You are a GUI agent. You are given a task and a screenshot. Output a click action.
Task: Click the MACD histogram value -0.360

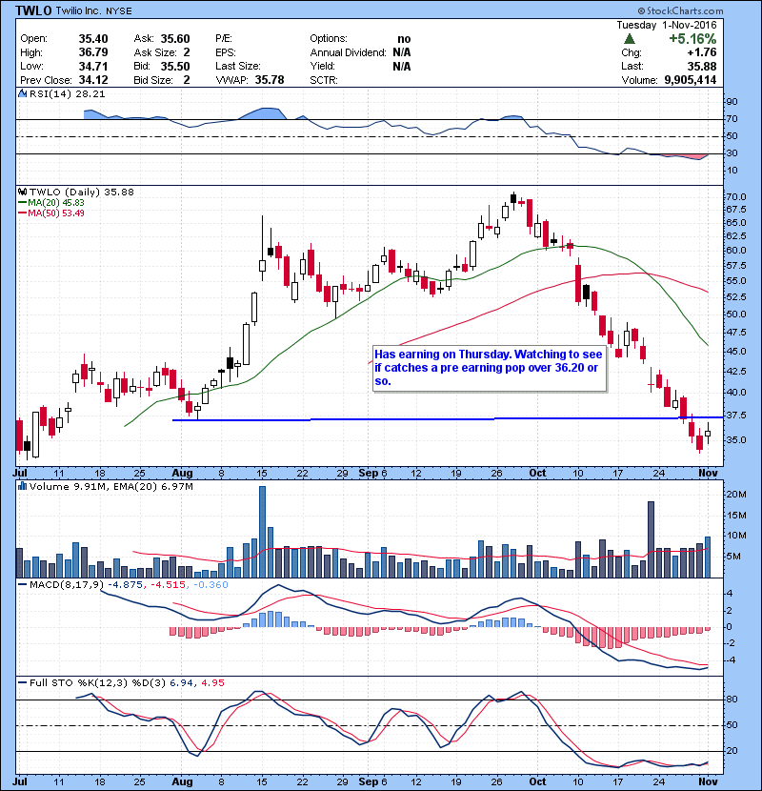pos(211,585)
